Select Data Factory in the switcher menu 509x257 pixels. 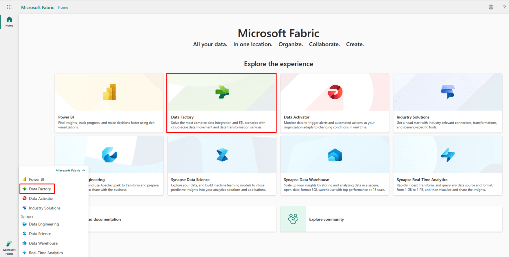tap(40, 189)
